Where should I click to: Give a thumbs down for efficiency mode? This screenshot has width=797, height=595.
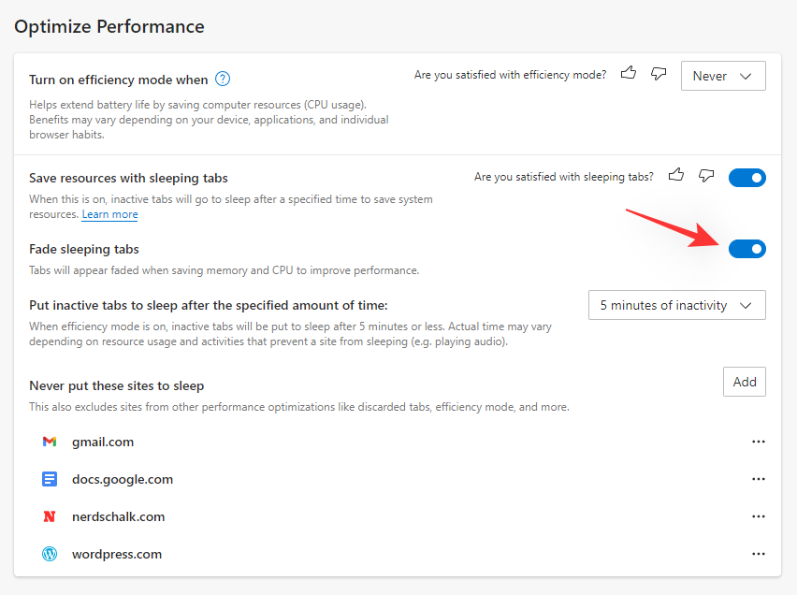click(x=658, y=73)
